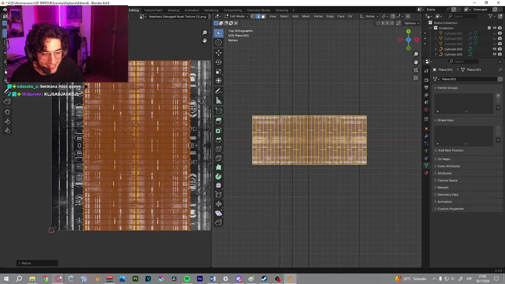Open the Mesh menu in viewport header
The width and height of the screenshot is (505, 284).
click(306, 16)
